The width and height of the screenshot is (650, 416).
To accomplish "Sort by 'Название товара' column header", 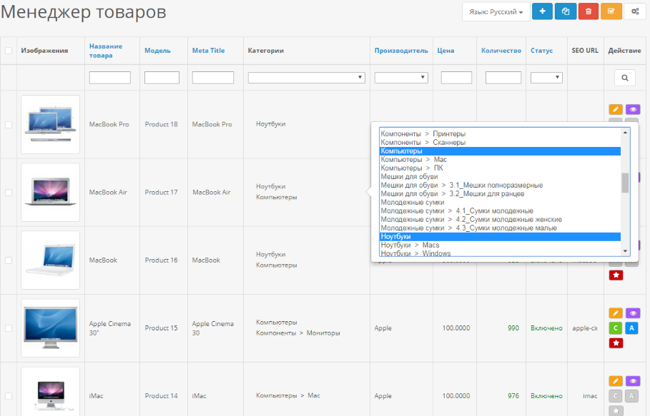I will (105, 51).
